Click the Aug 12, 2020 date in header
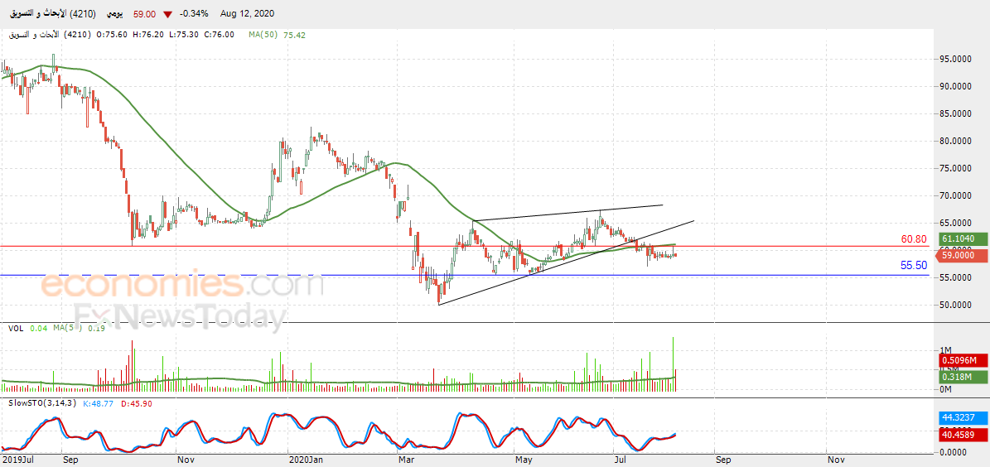The width and height of the screenshot is (990, 467). [248, 14]
